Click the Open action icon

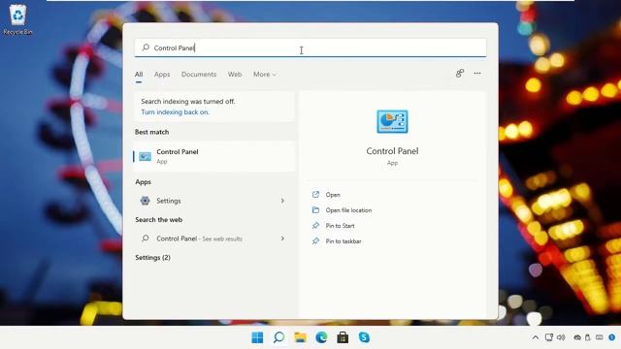(315, 194)
